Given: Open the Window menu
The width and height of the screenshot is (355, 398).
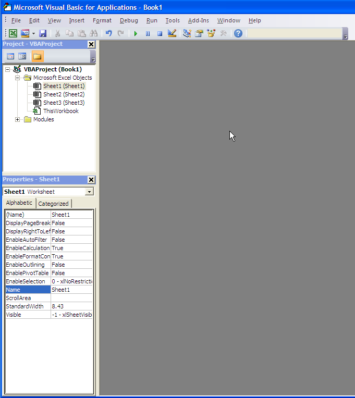Looking at the screenshot, I should [228, 20].
